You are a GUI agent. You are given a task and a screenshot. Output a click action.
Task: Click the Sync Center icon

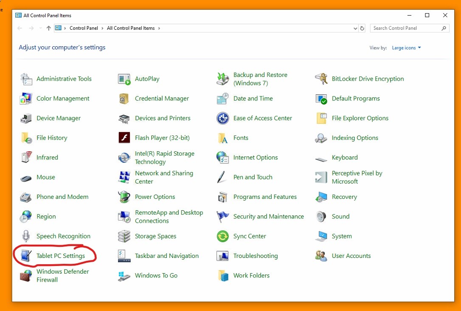click(x=222, y=236)
